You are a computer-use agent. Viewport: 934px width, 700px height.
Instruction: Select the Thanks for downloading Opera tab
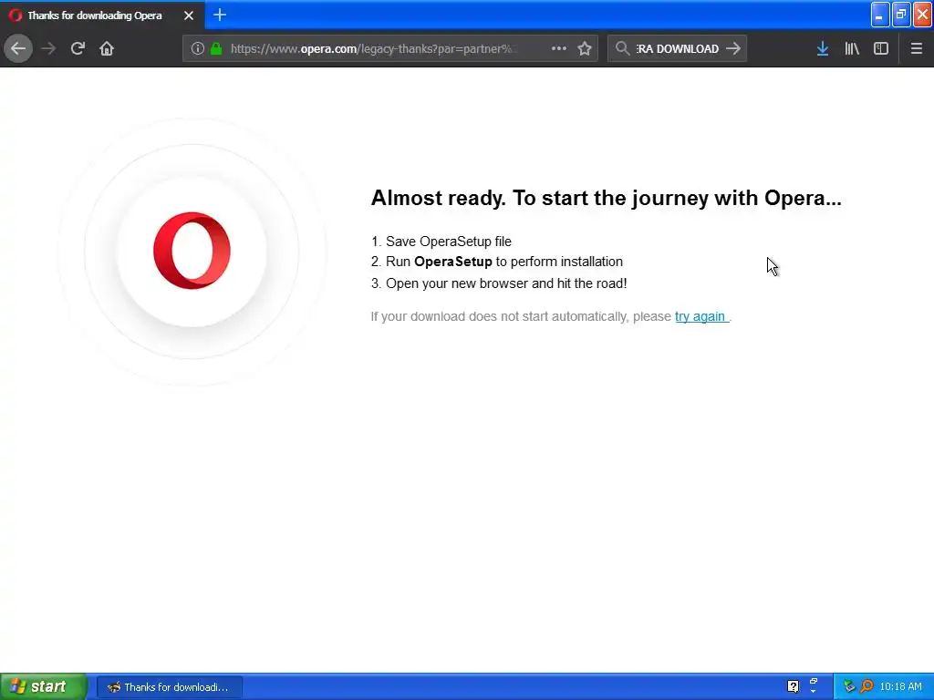coord(102,15)
